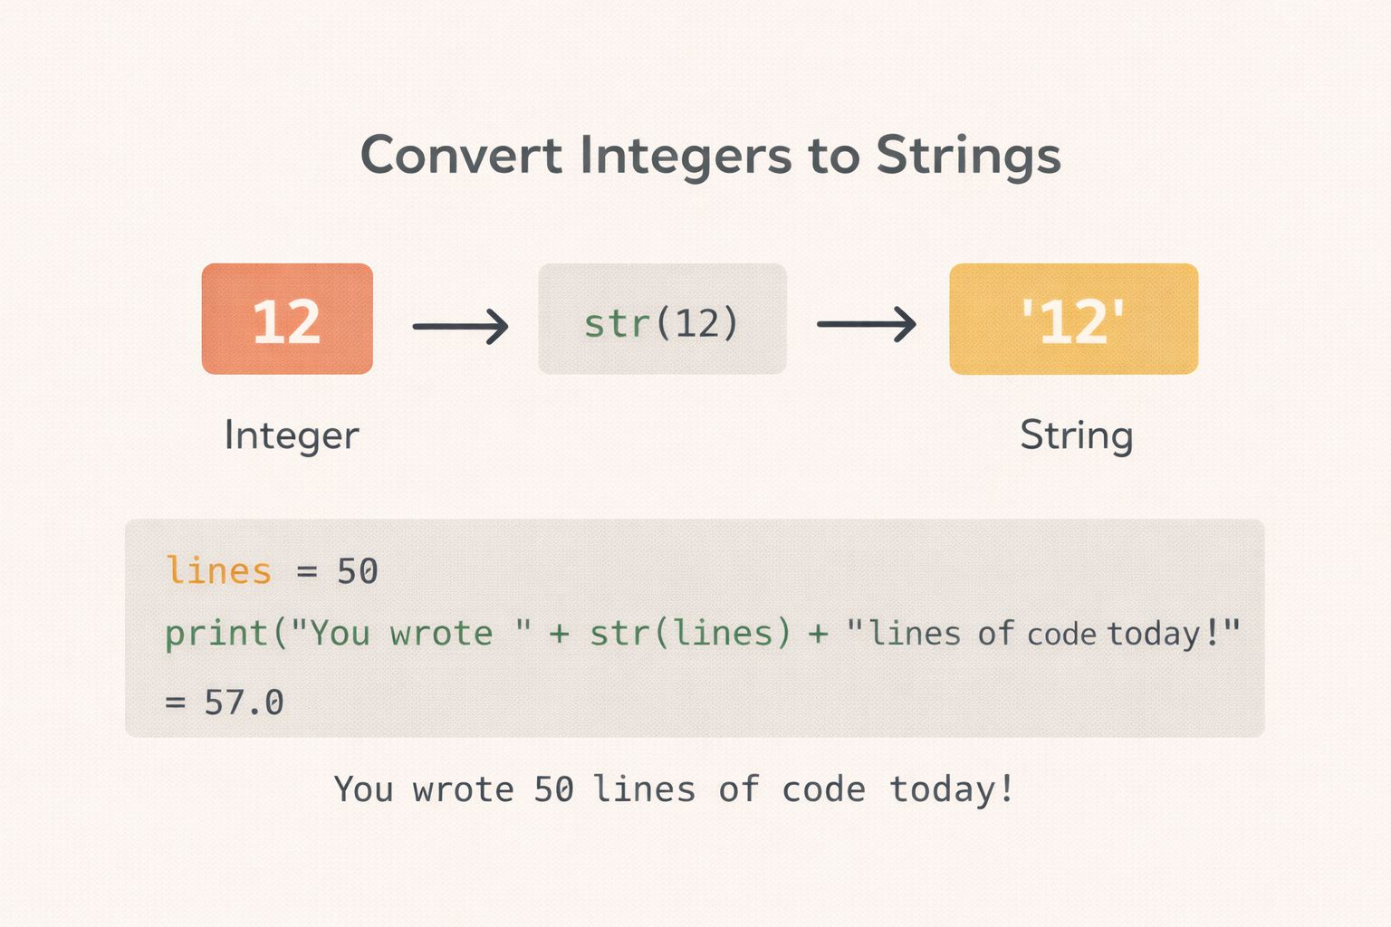Click the orange "lines" variable name

point(219,571)
